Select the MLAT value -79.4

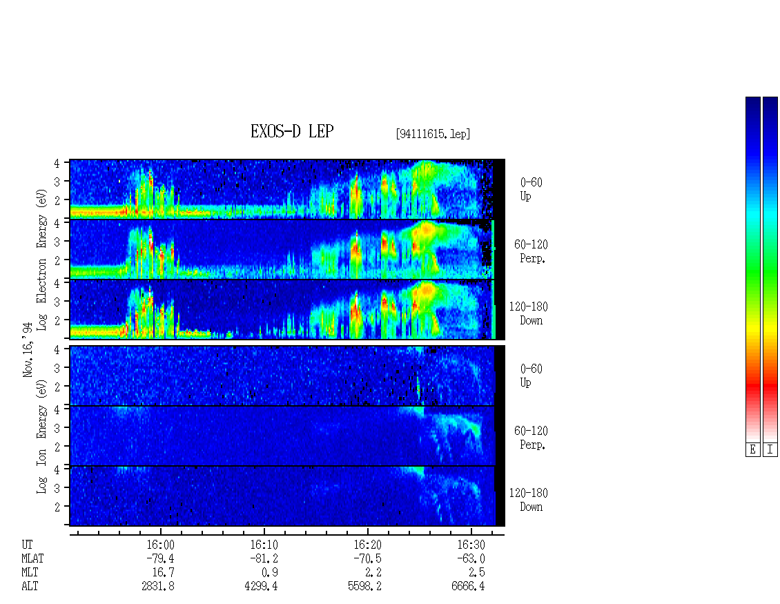pos(160,558)
